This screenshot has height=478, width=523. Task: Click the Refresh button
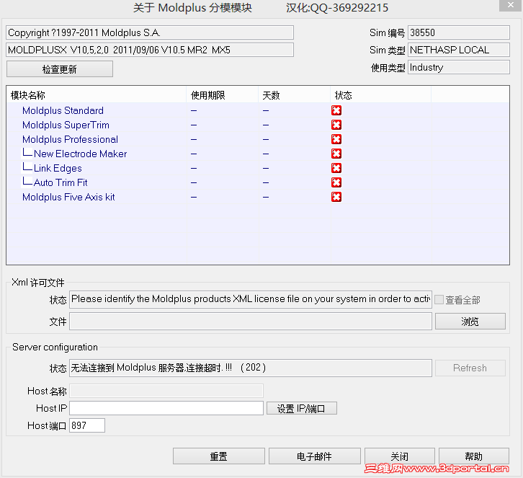[x=470, y=368]
